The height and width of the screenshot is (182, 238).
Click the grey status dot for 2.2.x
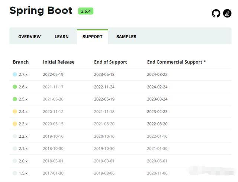15,136
